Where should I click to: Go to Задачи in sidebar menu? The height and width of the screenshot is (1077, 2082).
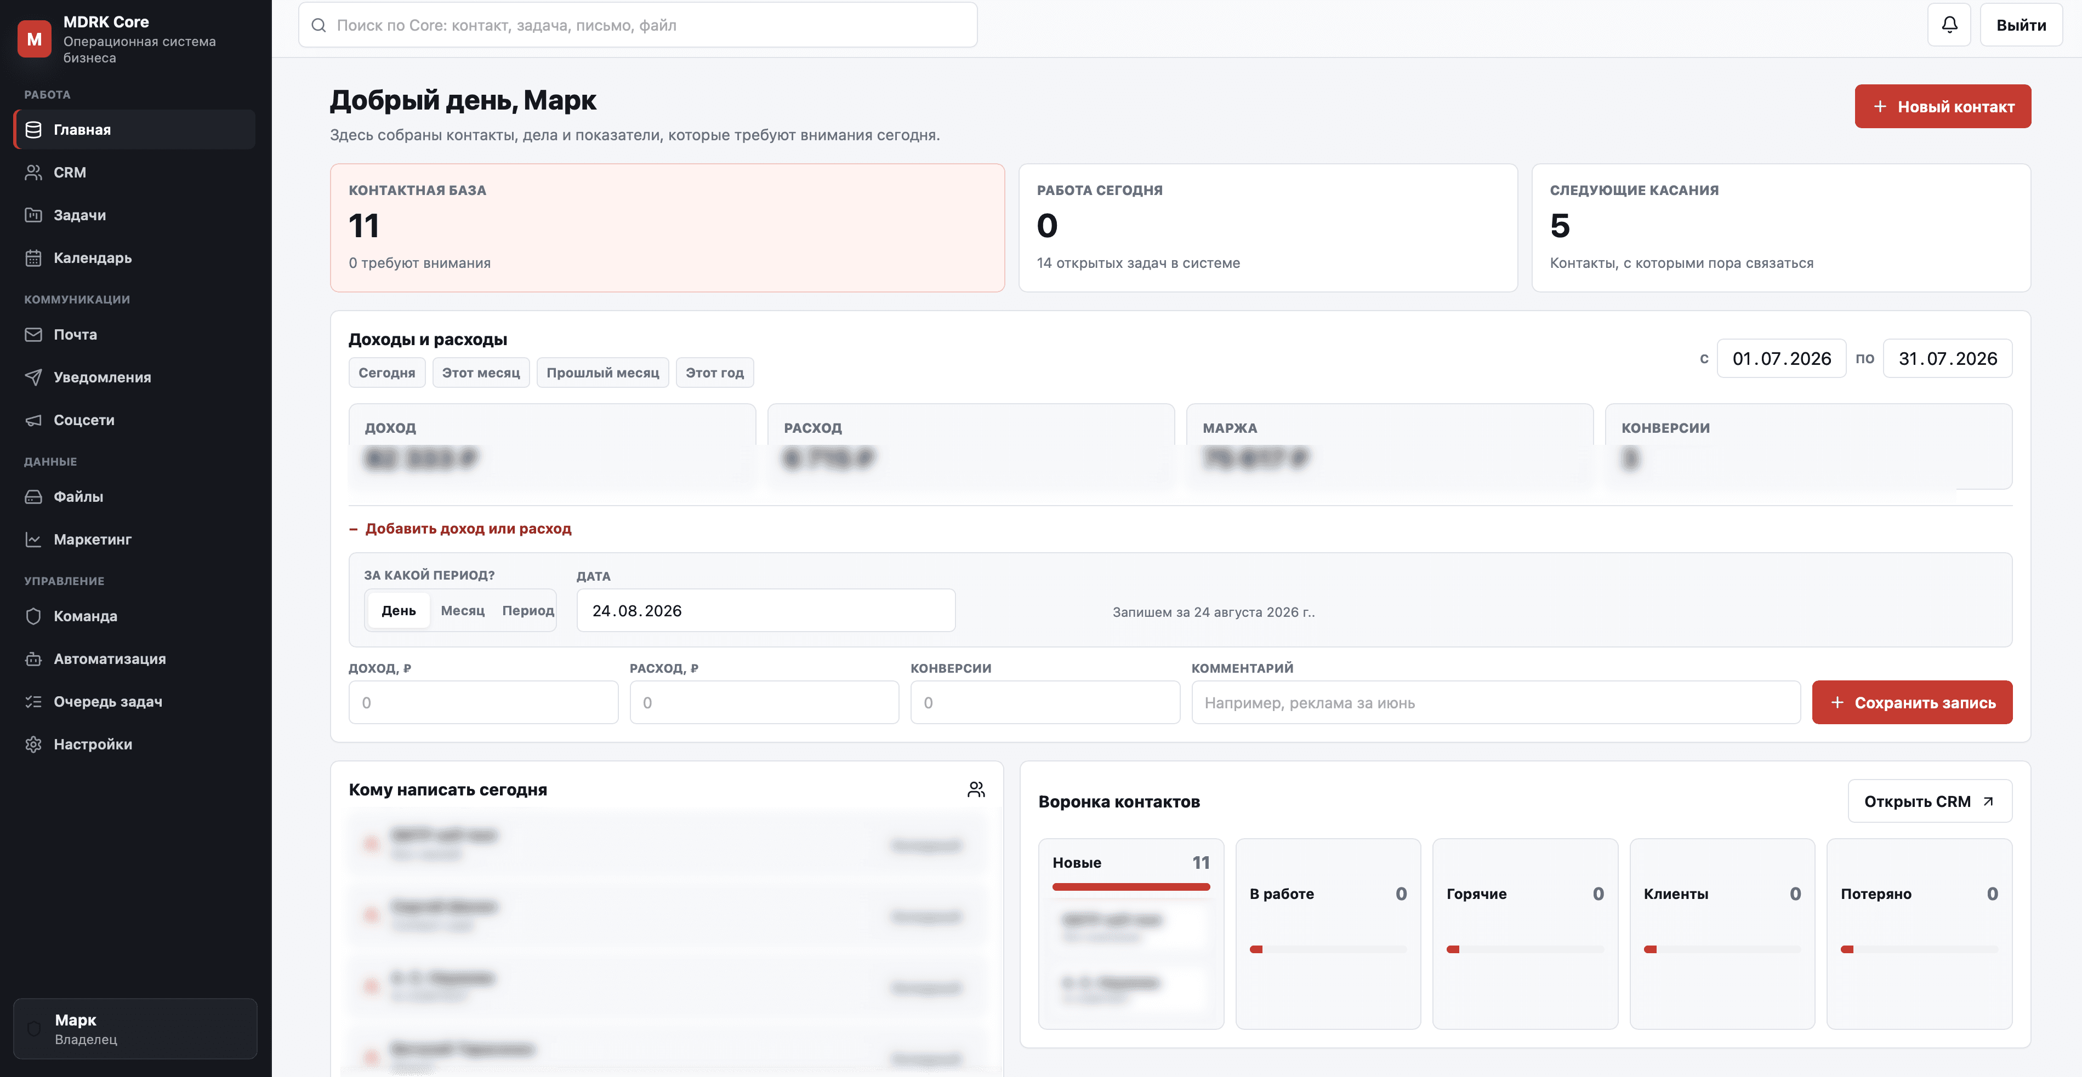click(x=134, y=216)
